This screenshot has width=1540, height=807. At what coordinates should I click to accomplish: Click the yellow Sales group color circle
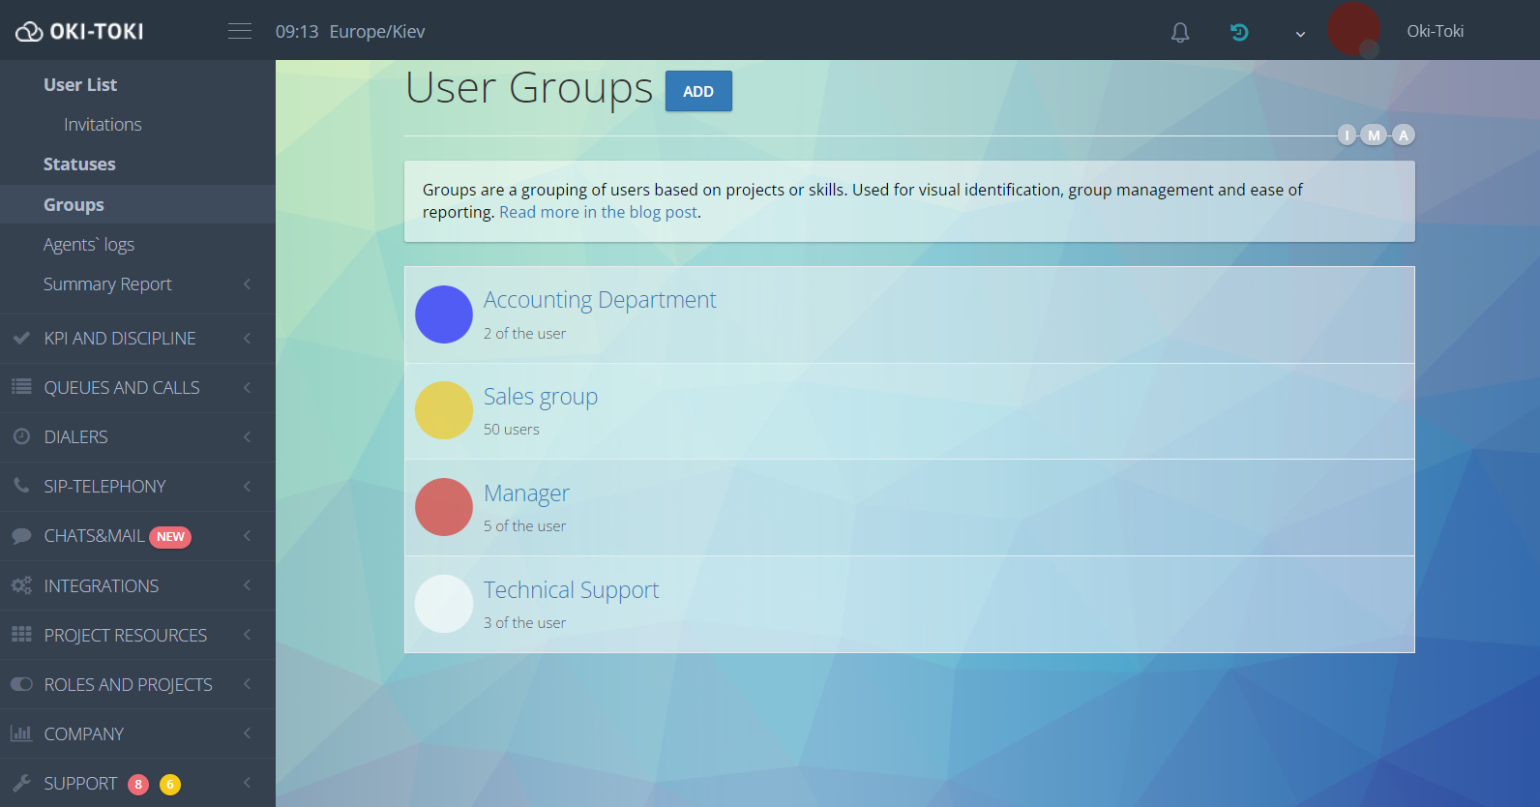444,410
